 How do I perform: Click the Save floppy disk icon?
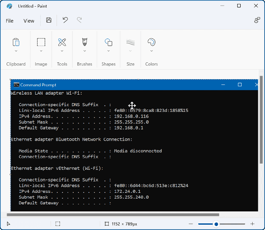coord(49,20)
